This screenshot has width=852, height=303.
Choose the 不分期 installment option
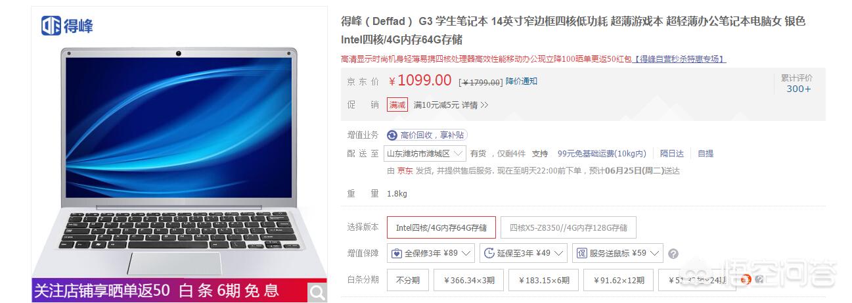pyautogui.click(x=407, y=280)
